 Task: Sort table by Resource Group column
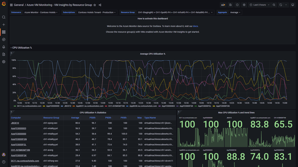click(51, 118)
